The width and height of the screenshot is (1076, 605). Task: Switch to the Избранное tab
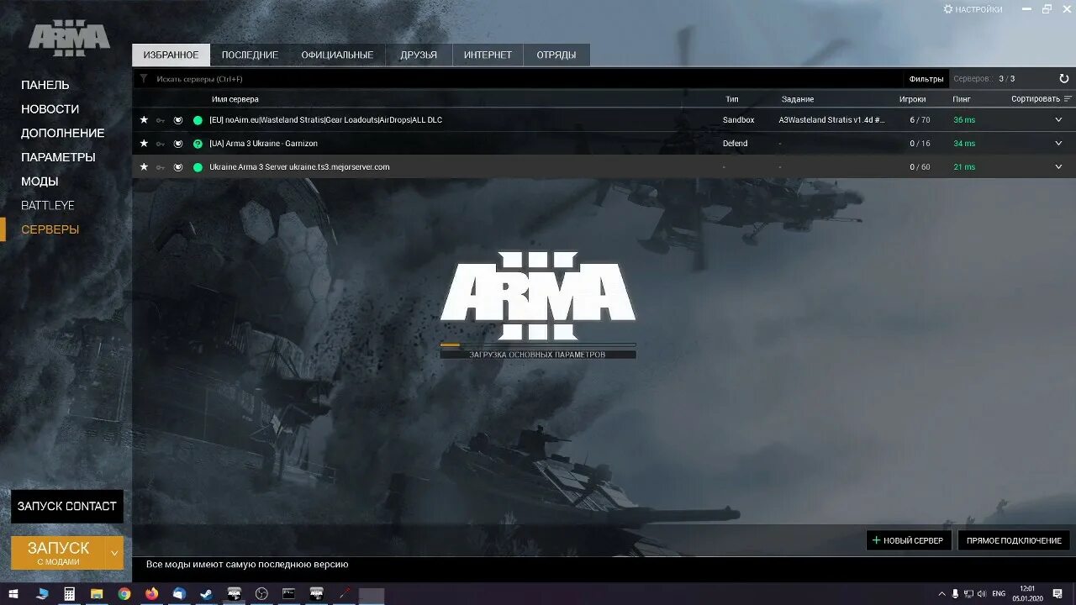171,55
